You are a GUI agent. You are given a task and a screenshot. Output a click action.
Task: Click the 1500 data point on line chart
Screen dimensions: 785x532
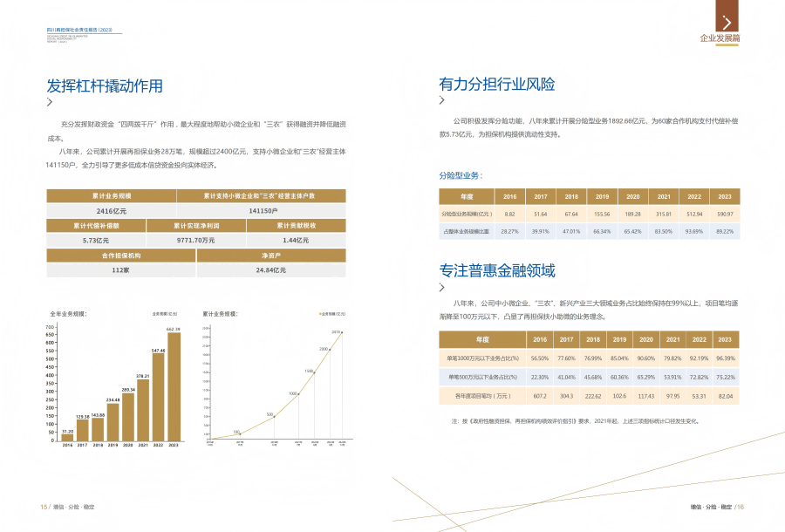(314, 372)
